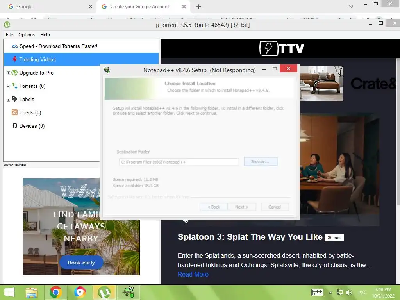Image resolution: width=400 pixels, height=300 pixels.
Task: Click the Read More link
Action: click(x=193, y=275)
